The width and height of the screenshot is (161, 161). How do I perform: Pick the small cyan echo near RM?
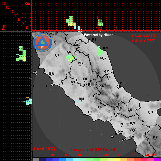(x=79, y=103)
